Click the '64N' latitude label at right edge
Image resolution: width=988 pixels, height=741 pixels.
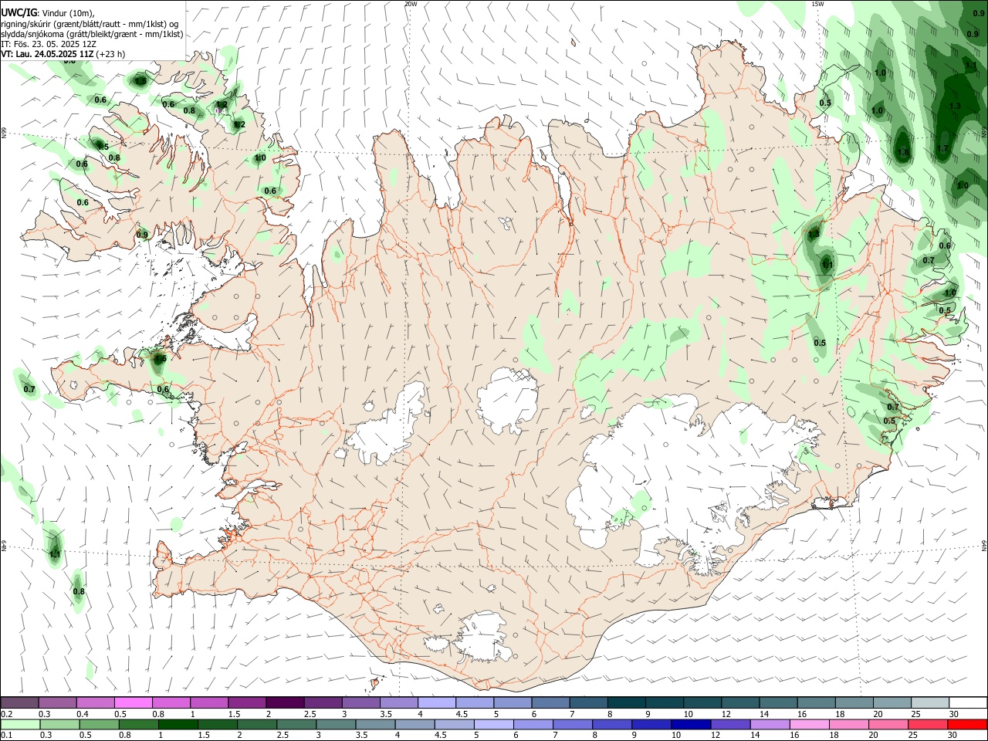click(x=984, y=545)
